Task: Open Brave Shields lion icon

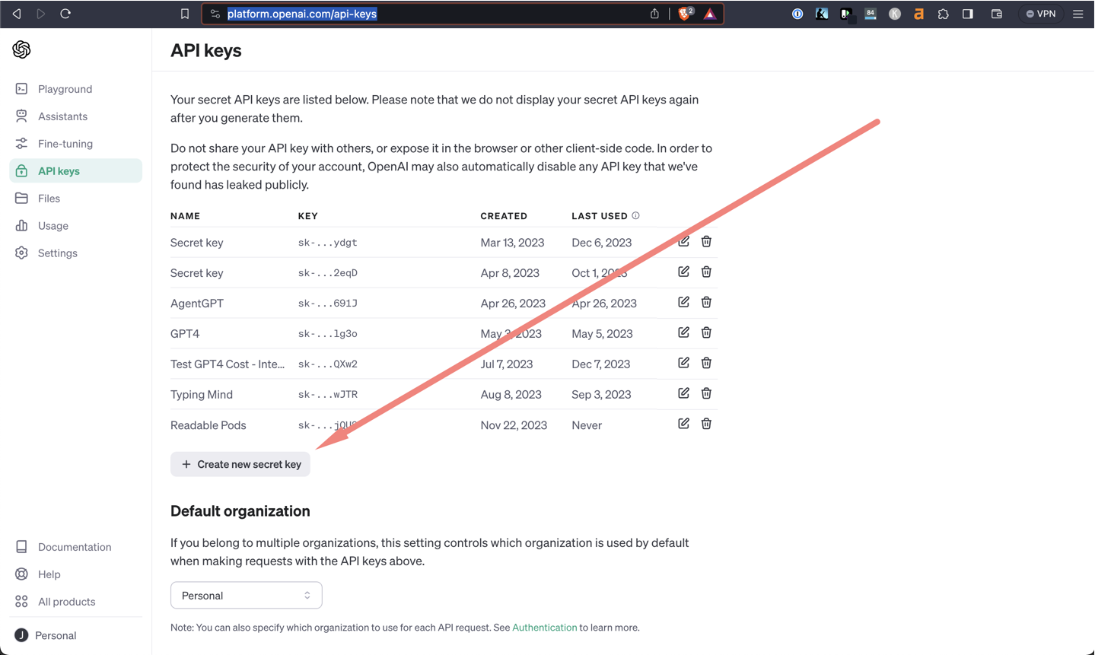Action: point(685,14)
